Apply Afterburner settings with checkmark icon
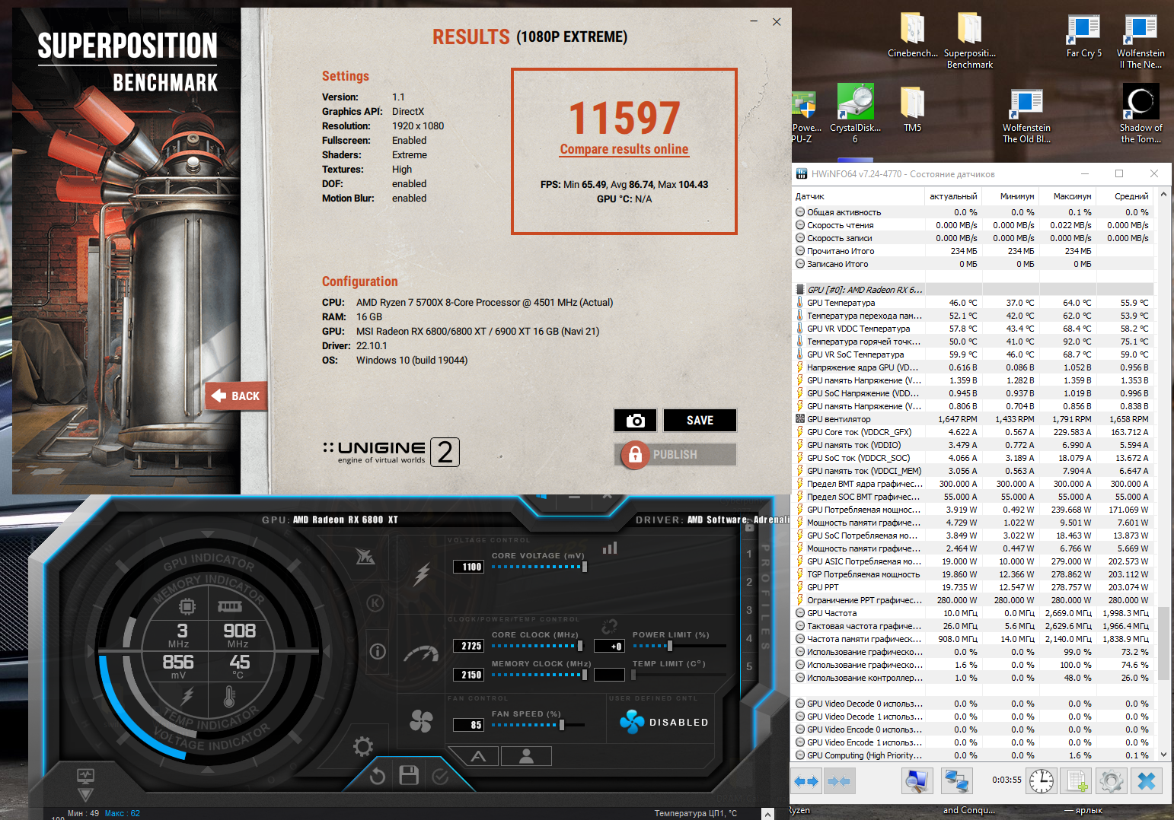The image size is (1174, 820). [440, 776]
